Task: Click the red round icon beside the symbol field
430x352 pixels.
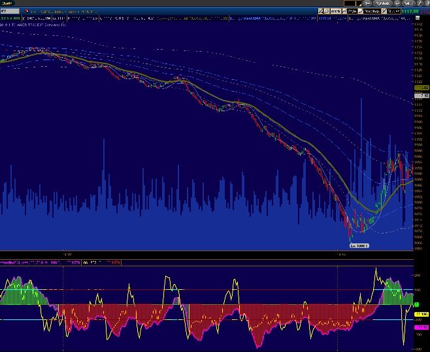Action: coord(27,11)
